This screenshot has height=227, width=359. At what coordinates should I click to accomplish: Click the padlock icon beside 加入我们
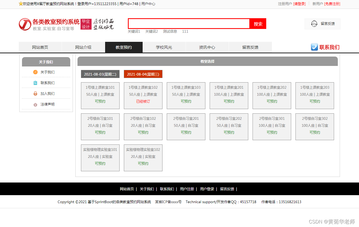(35, 94)
